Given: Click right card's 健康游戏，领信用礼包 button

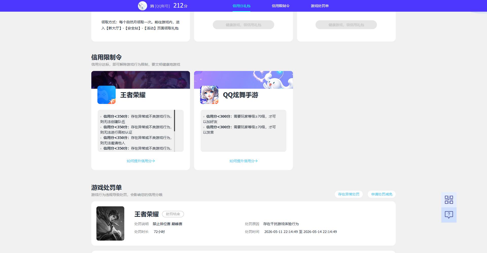Looking at the screenshot, I should point(346,25).
